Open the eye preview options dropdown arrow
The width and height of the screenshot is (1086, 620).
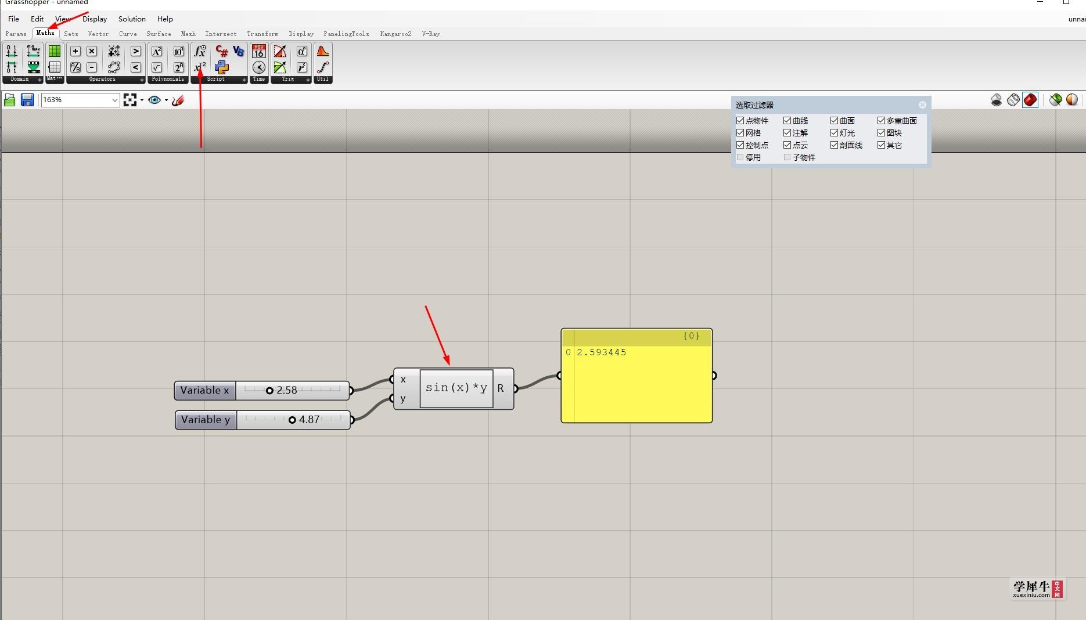[x=166, y=100]
